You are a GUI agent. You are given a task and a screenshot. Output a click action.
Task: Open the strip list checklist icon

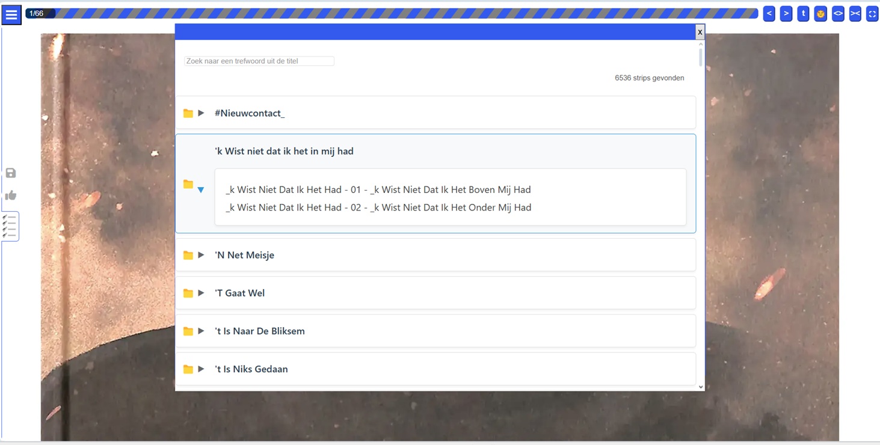click(10, 227)
